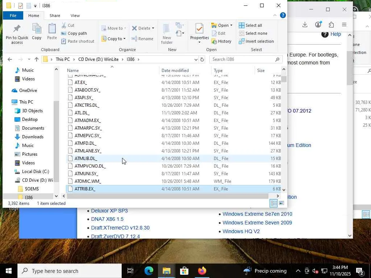Open Quick Access Toolbar customize dropdown
Viewport: 371px width, 278px height.
(35, 6)
